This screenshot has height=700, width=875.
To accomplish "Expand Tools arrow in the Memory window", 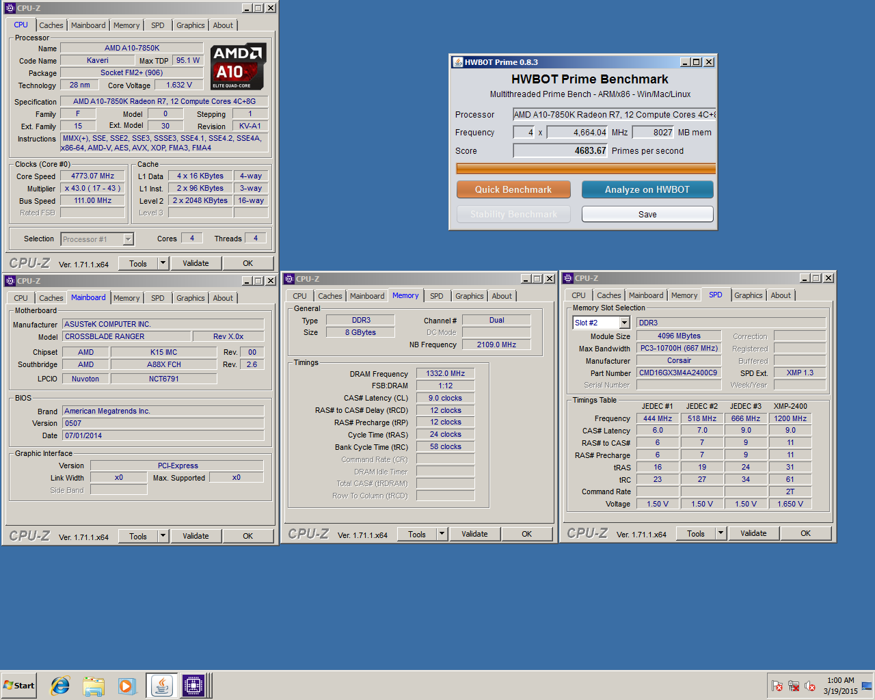I will (442, 534).
